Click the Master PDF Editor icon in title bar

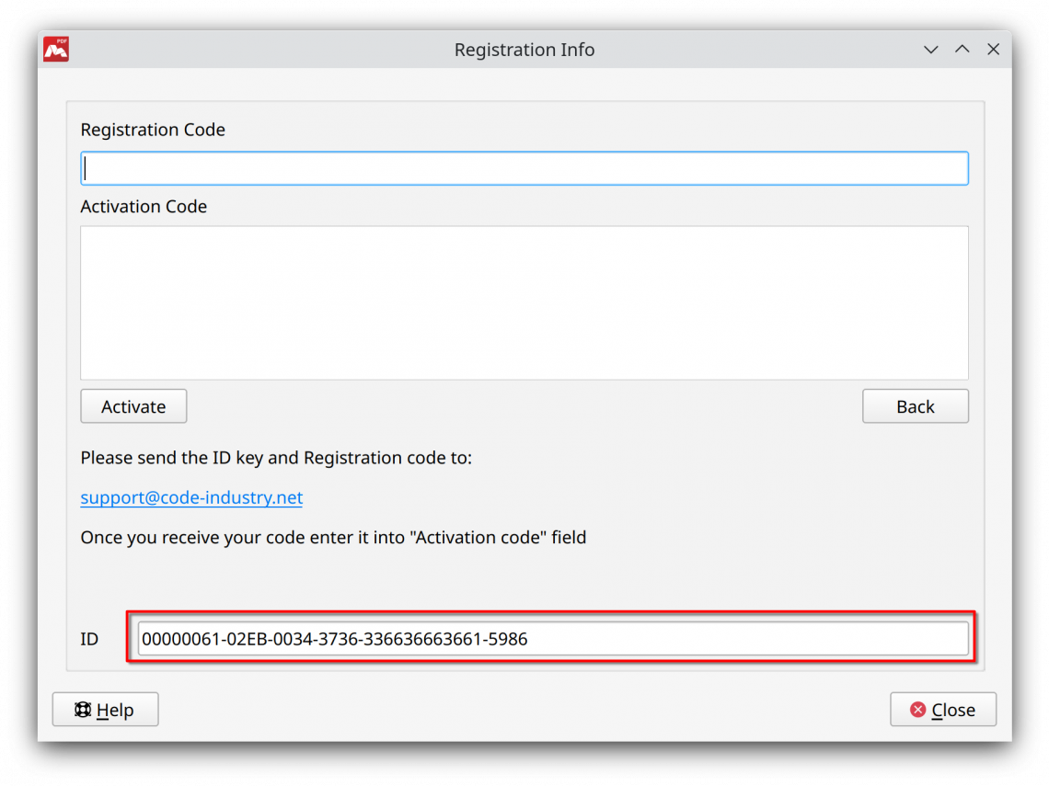click(x=54, y=49)
